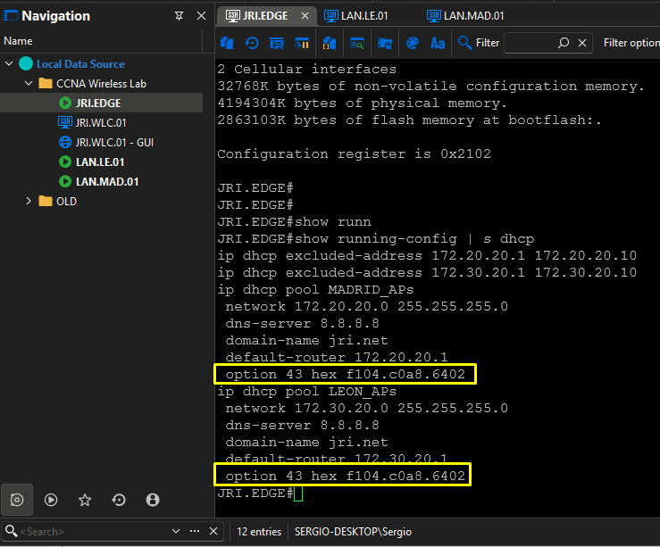The height and width of the screenshot is (547, 660).
Task: Open the Search field dropdown arrow
Action: [176, 531]
